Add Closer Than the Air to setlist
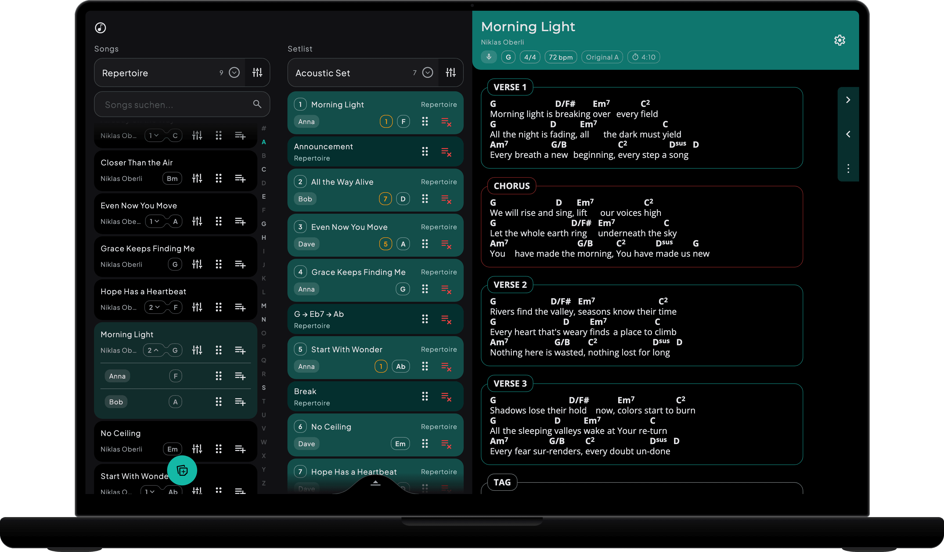The image size is (944, 552). click(x=240, y=179)
